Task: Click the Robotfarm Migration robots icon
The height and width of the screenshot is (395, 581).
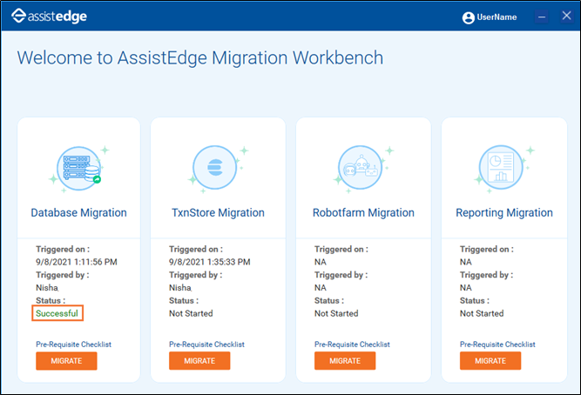Action: click(x=360, y=167)
